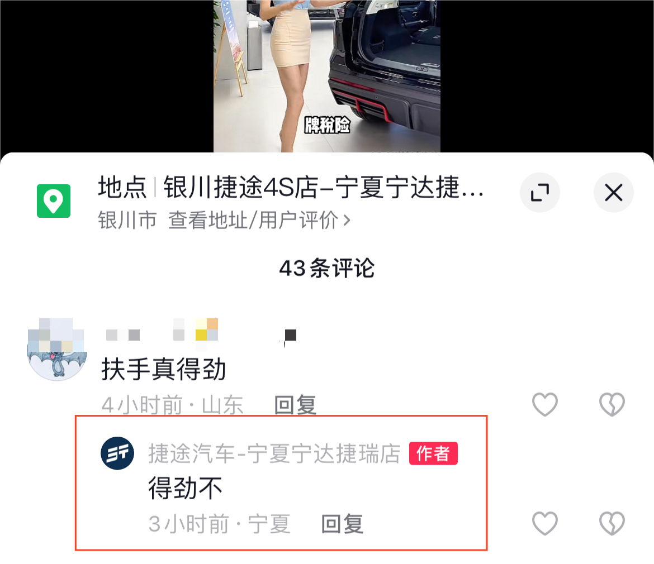Tap the red 作者 author badge
654x564 pixels.
click(433, 453)
